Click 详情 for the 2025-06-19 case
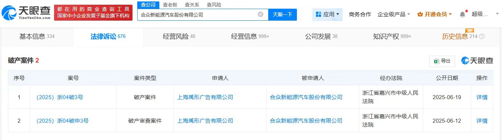Screen dimensions: 502x140 pos(482,97)
